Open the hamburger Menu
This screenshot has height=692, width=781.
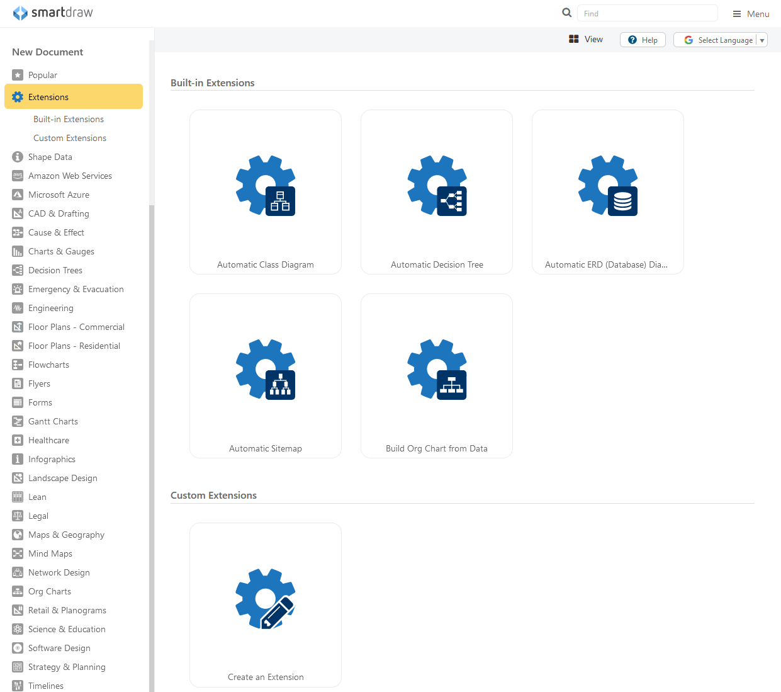(751, 14)
